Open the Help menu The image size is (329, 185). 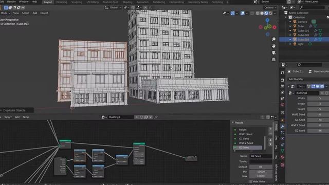click(34, 2)
